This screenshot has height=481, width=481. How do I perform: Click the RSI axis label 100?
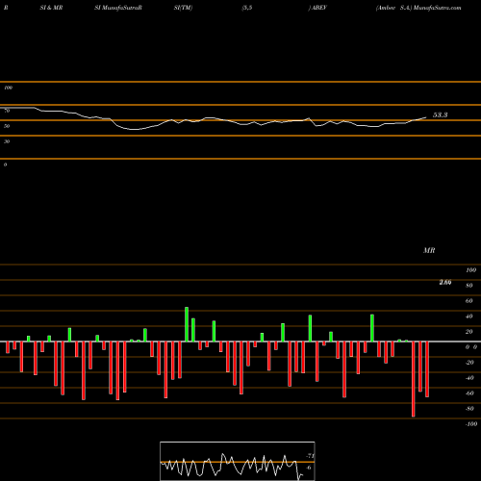tap(8, 88)
